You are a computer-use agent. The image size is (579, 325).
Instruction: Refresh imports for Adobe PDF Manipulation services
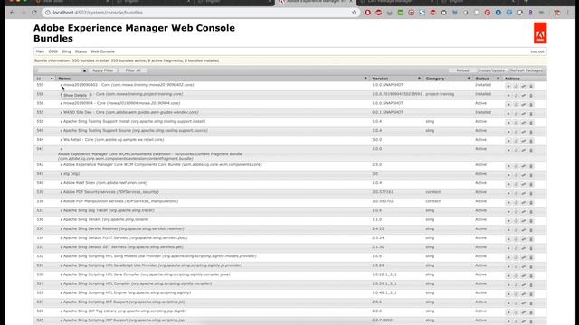click(x=516, y=203)
